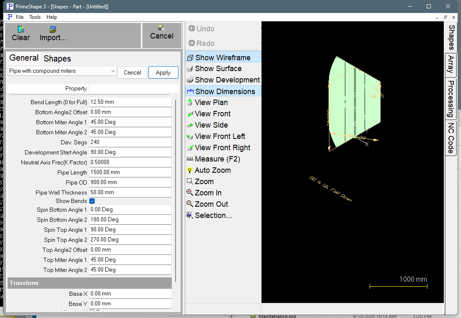The height and width of the screenshot is (318, 461).
Task: Open the NC Code side tab
Action: click(x=451, y=138)
